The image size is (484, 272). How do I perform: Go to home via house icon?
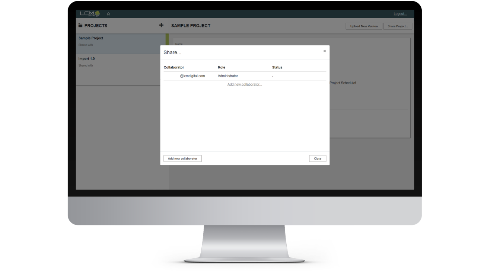tap(108, 14)
